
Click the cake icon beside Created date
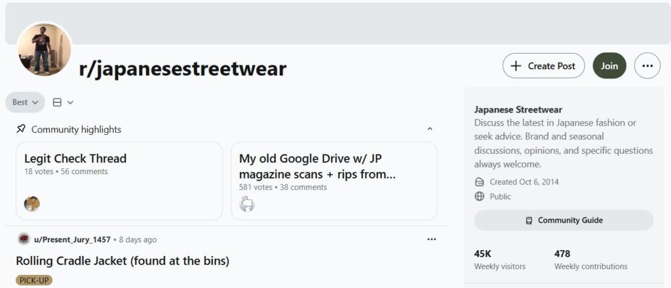(x=480, y=182)
